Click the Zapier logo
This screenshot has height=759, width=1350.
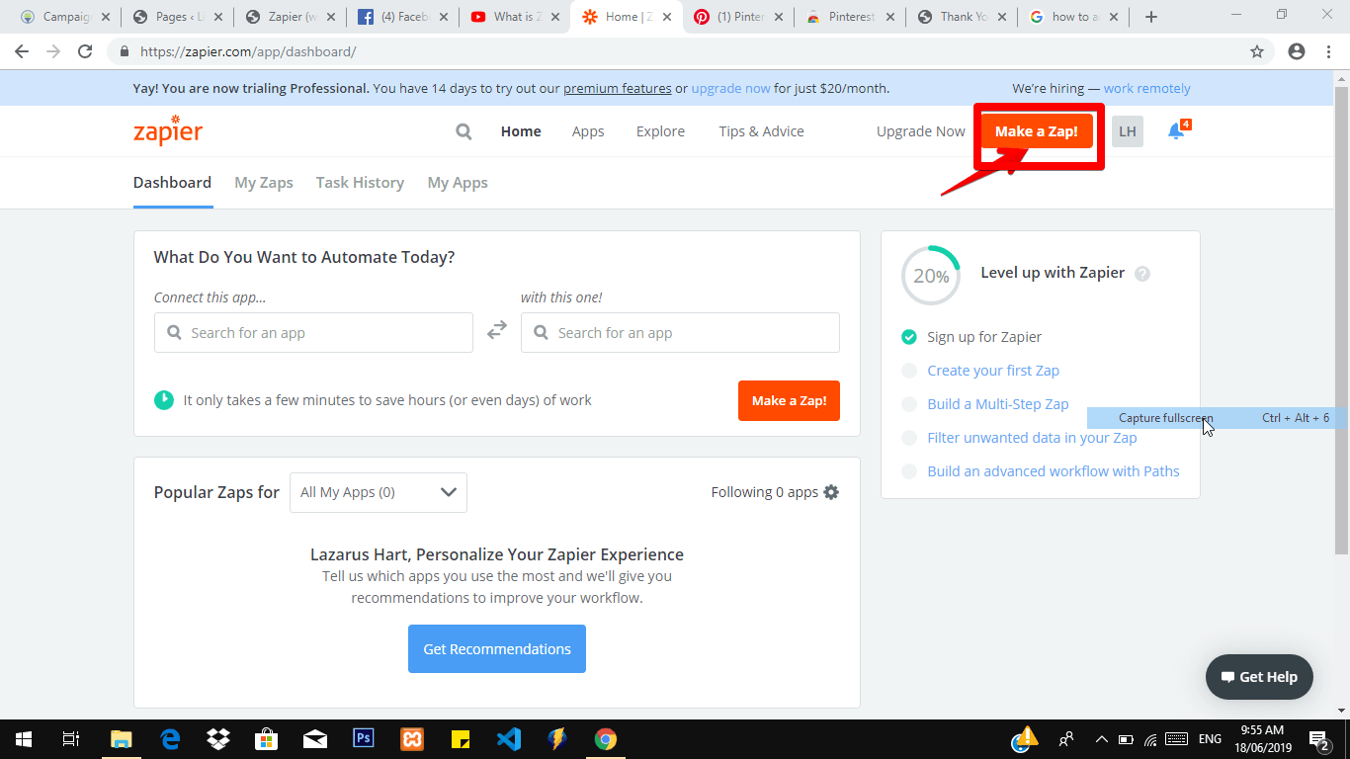(168, 131)
